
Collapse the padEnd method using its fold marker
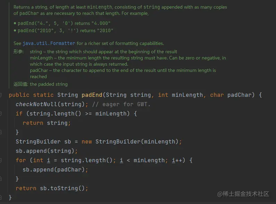(1, 95)
